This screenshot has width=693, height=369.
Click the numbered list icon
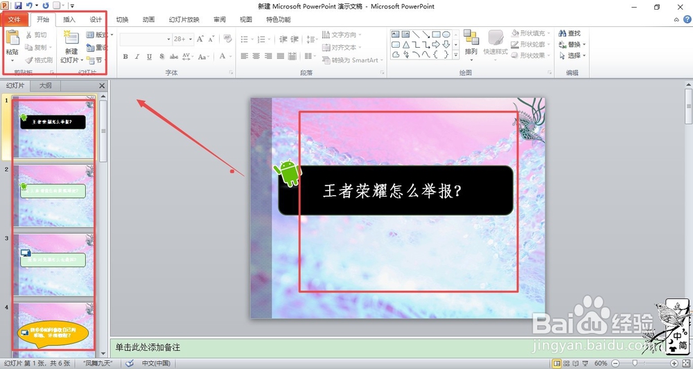click(263, 39)
